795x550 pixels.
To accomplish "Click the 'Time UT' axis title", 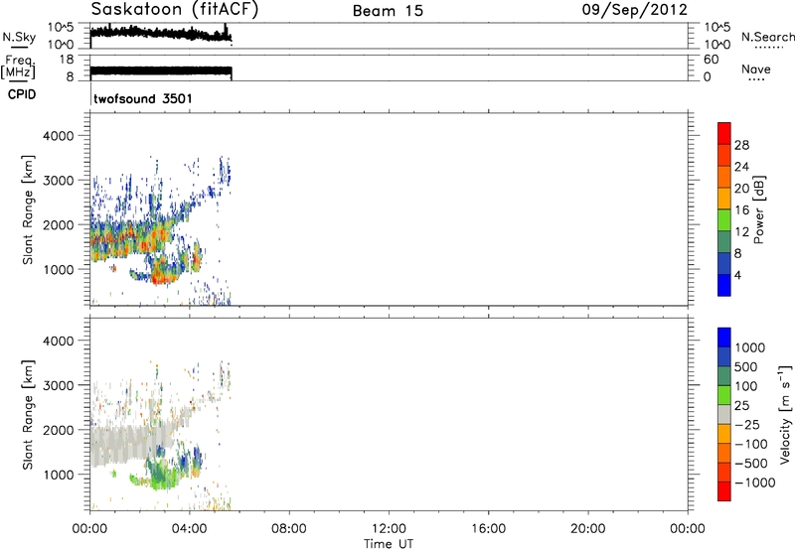I will click(x=389, y=544).
